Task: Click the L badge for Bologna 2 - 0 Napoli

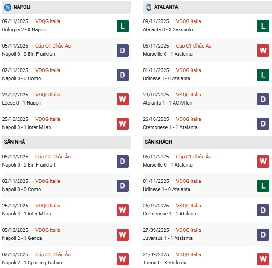Action: pos(122,26)
